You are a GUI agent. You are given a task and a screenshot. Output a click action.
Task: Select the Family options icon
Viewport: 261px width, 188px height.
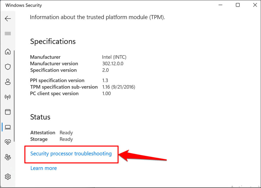pos(8,157)
